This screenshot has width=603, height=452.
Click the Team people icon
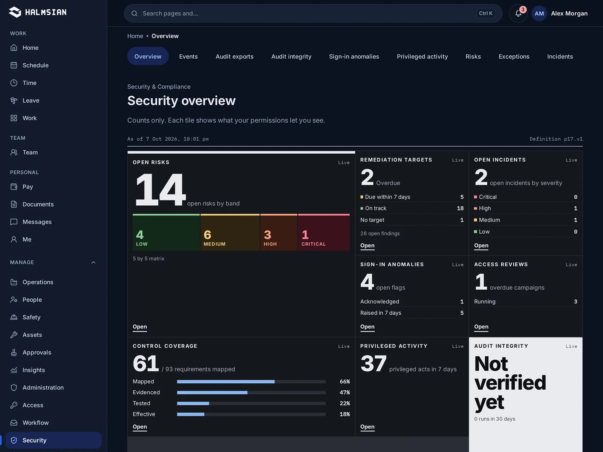tap(14, 153)
